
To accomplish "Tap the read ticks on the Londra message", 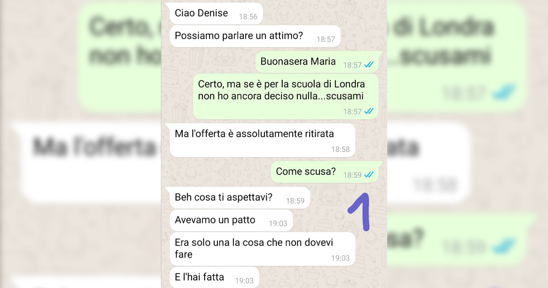I will (x=369, y=111).
